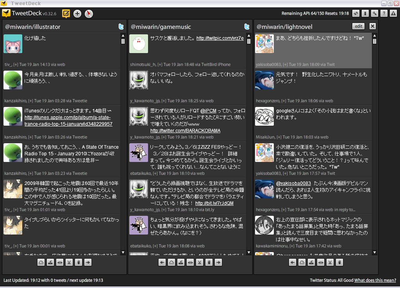Click the [+] next to shimotsuki_h
The width and height of the screenshot is (400, 288).
point(160,65)
